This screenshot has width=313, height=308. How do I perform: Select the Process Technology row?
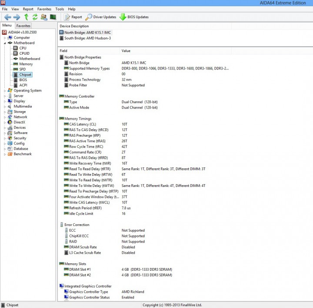[98, 79]
